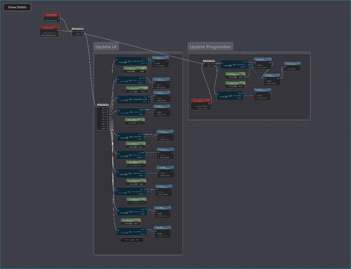The image size is (351, 269).
Task: Select the Calc Visible Btn Play green node
Action: (x=136, y=145)
